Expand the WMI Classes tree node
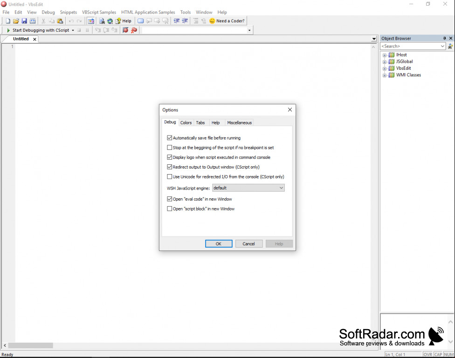The image size is (455, 358). (385, 75)
